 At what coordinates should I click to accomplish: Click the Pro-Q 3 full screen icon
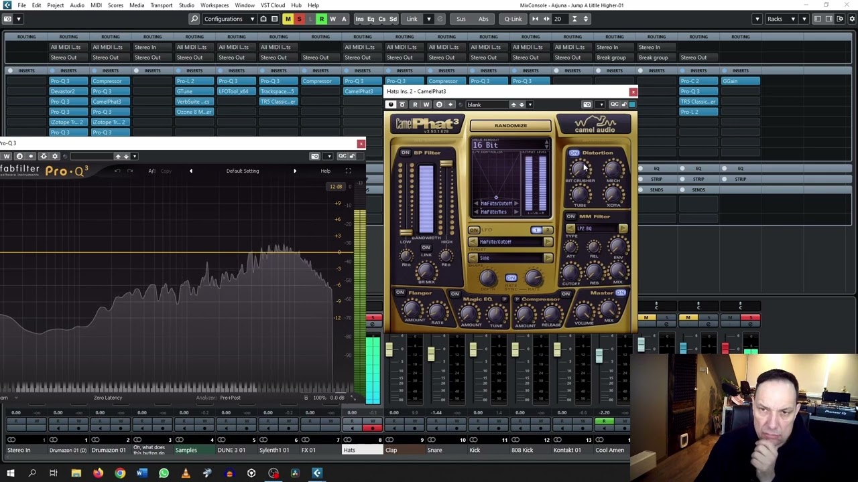click(348, 171)
